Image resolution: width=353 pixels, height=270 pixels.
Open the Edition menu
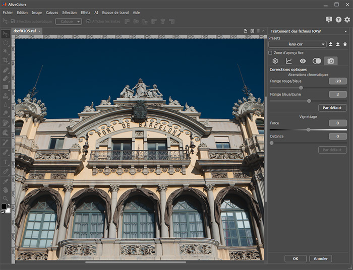22,13
